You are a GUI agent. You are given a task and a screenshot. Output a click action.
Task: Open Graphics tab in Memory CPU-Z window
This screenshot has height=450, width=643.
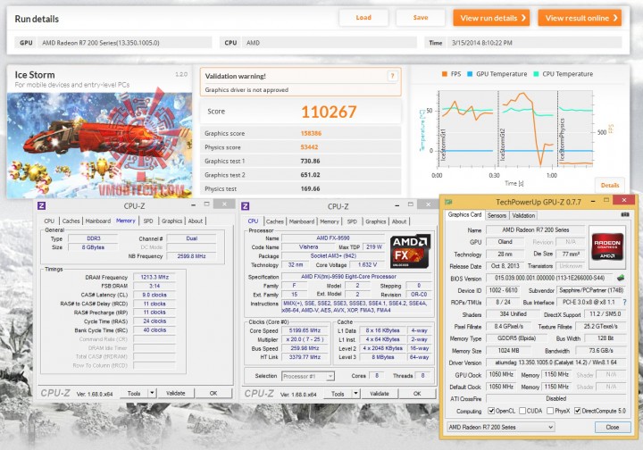click(171, 221)
